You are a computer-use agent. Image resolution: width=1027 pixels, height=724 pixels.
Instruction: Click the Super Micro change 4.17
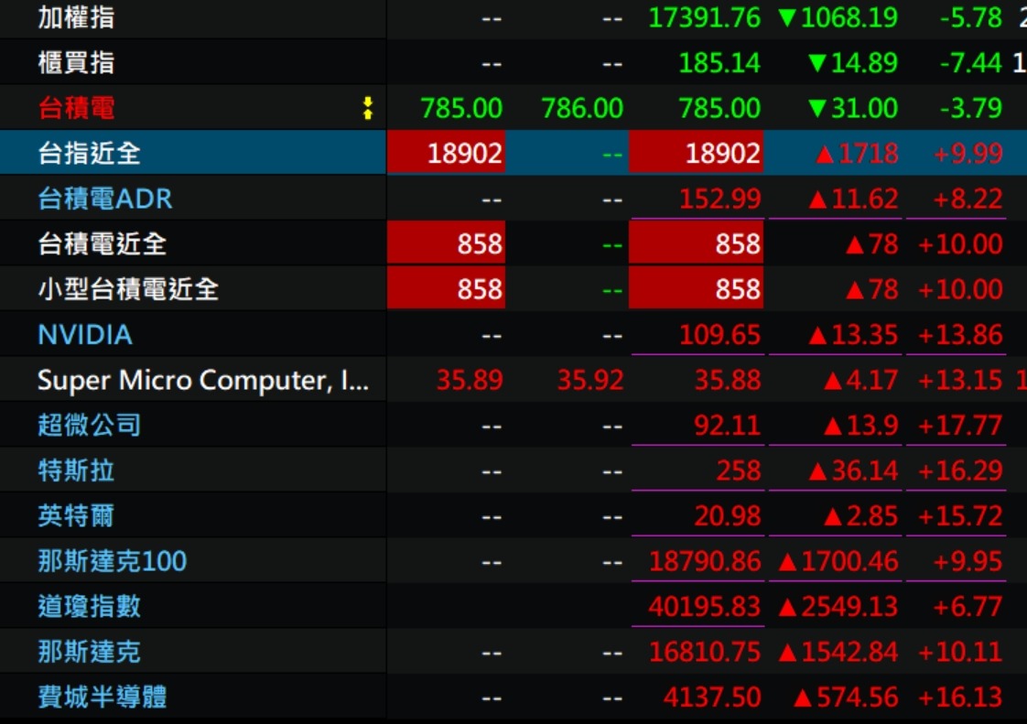tap(861, 380)
